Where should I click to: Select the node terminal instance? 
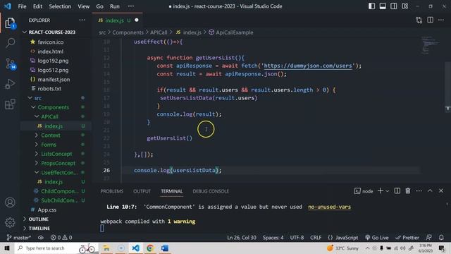tap(364, 191)
